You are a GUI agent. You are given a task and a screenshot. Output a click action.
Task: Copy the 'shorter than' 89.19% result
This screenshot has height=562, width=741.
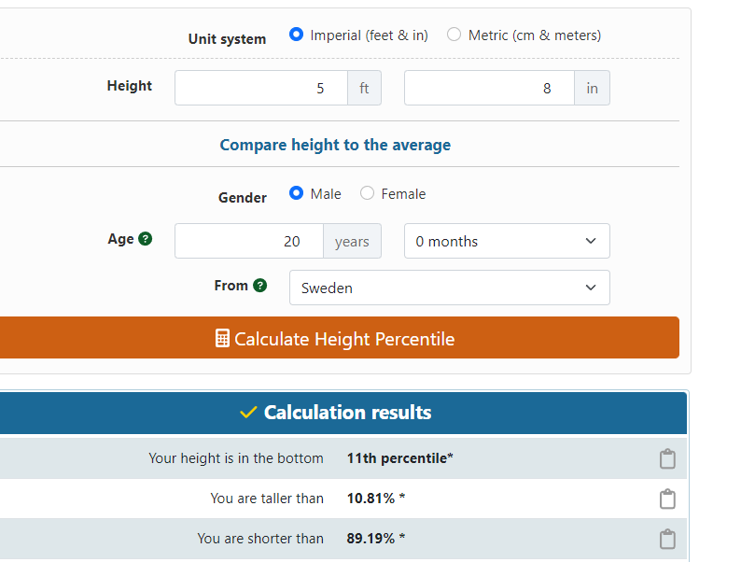tap(666, 539)
